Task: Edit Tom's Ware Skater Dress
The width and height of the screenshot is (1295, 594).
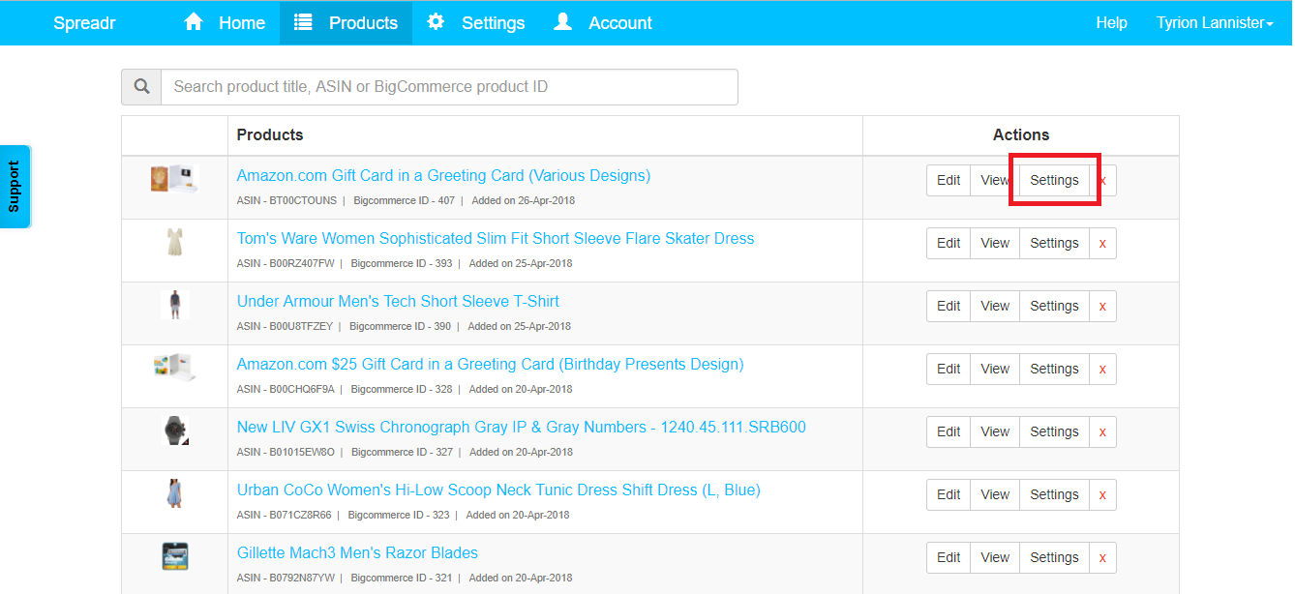Action: point(949,243)
